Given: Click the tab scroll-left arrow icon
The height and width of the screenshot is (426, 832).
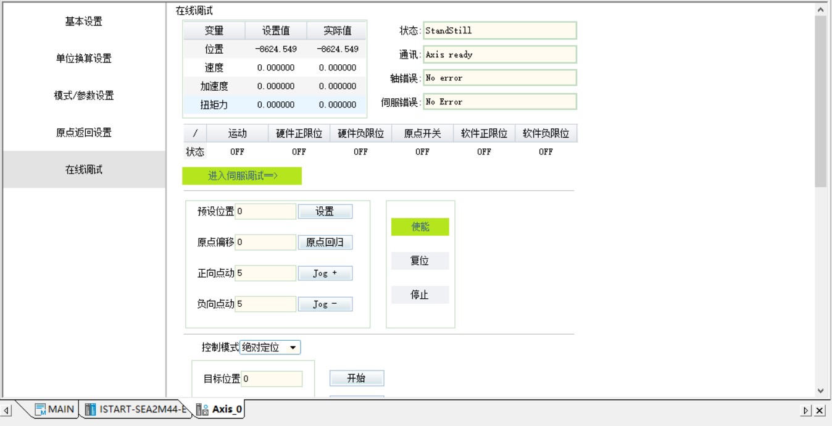Looking at the screenshot, I should [7, 411].
